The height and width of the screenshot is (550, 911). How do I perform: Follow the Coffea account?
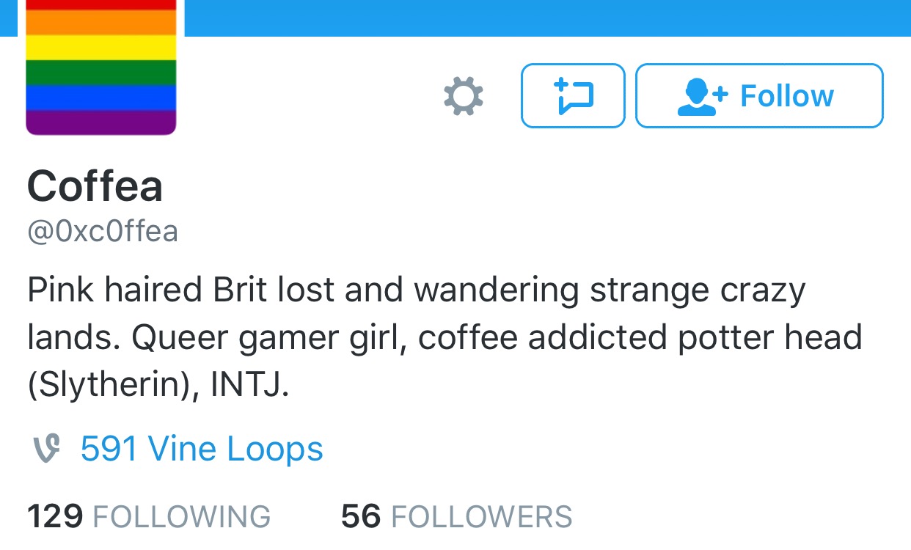759,96
